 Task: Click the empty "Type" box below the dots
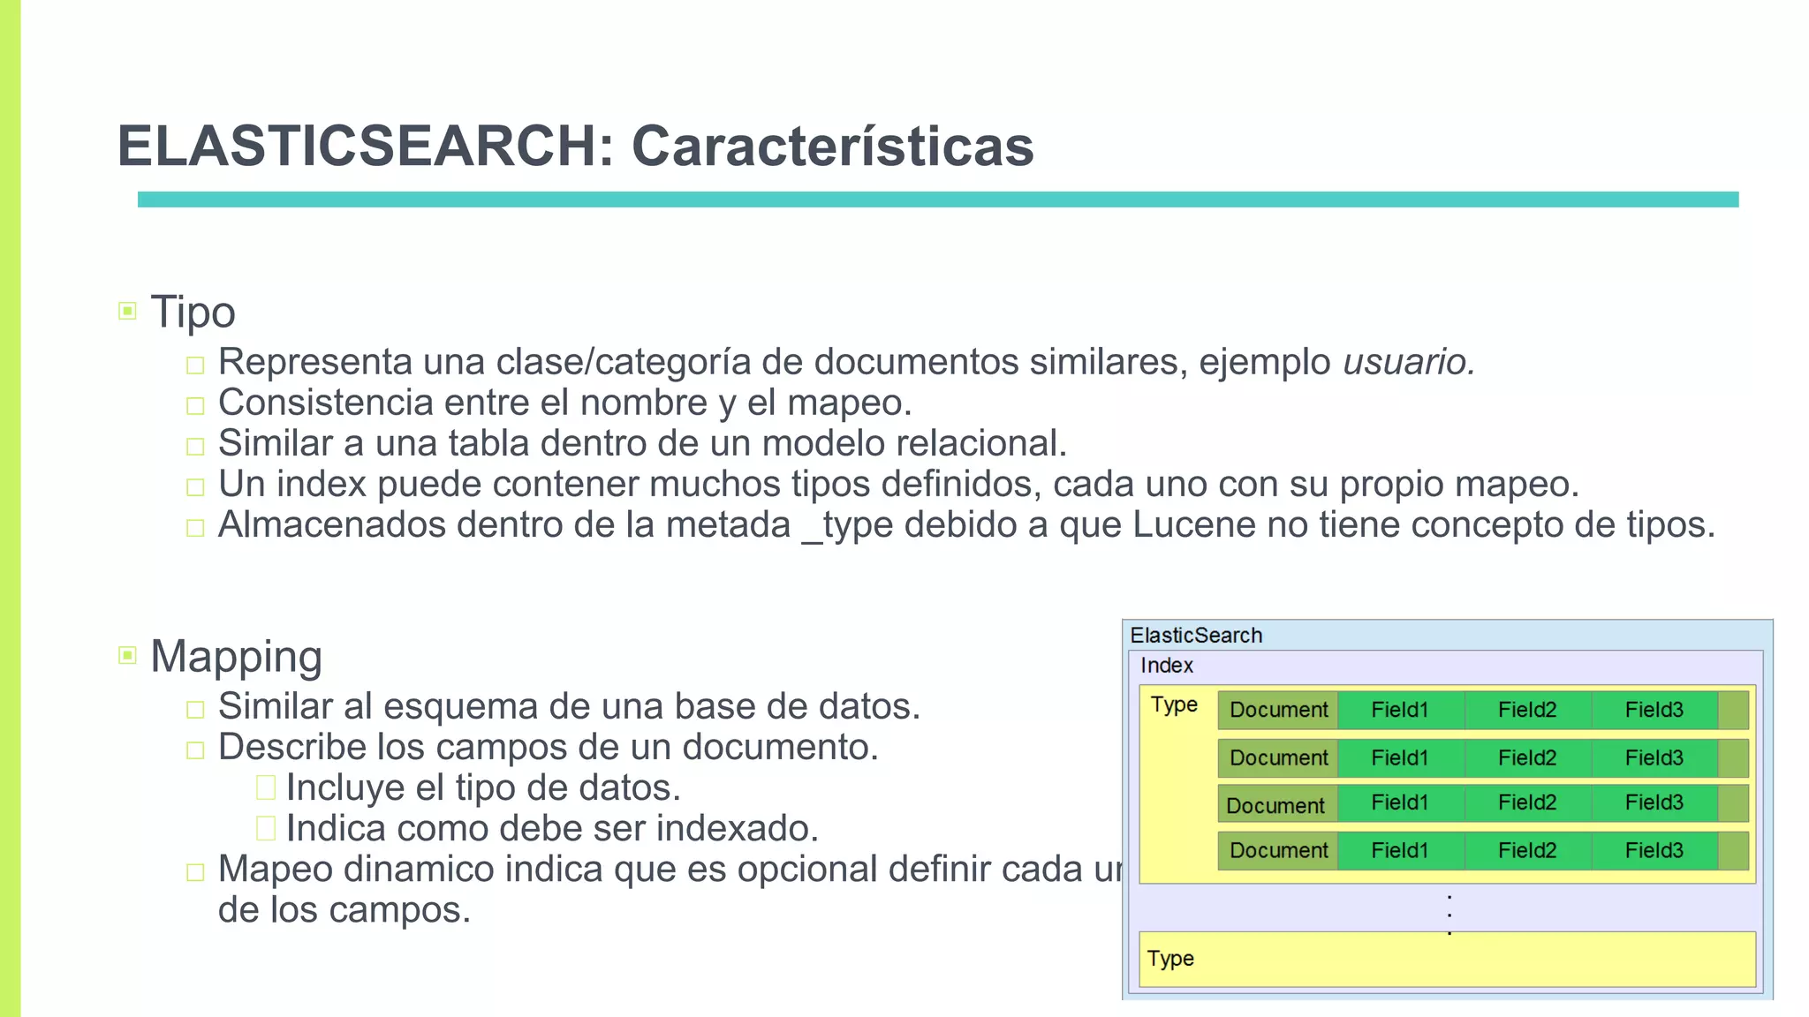1447,959
